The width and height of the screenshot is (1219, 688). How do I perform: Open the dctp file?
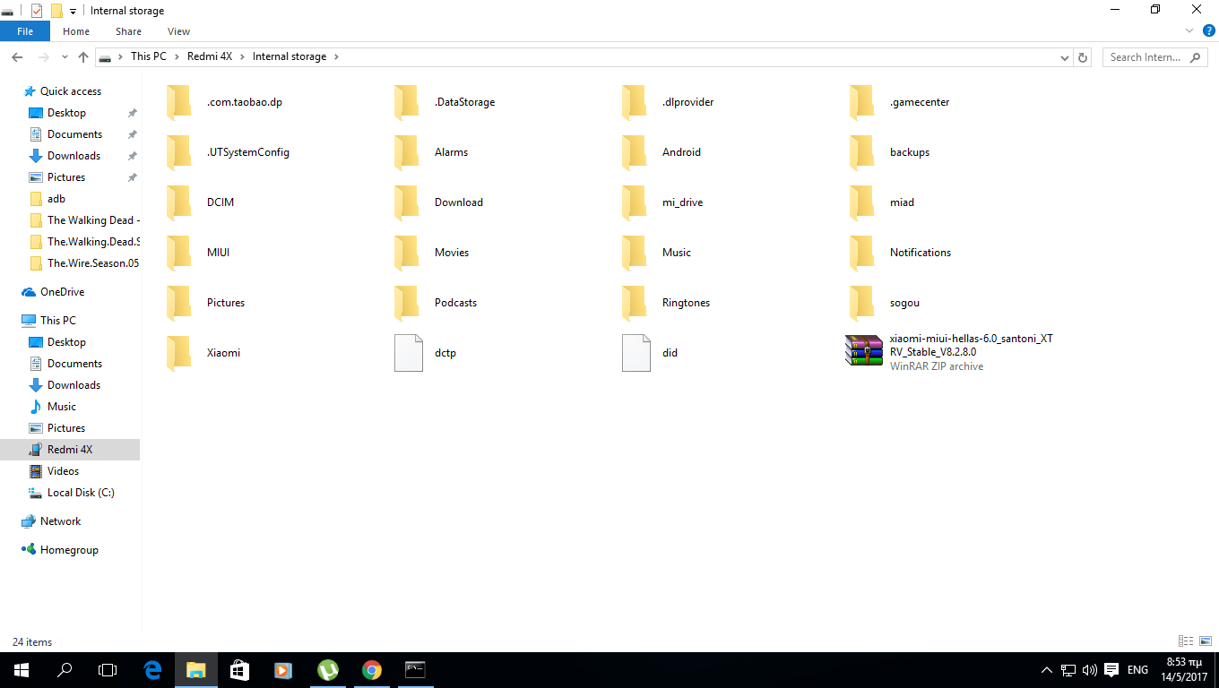[445, 353]
